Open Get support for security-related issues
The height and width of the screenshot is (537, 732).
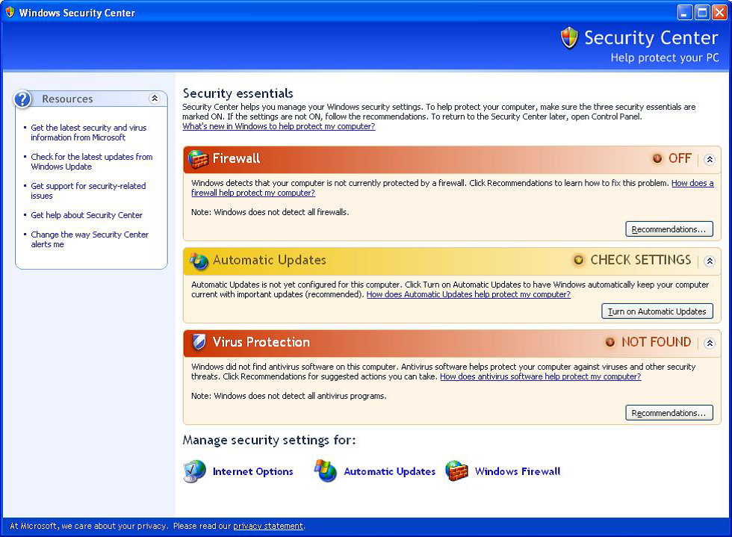tap(88, 190)
